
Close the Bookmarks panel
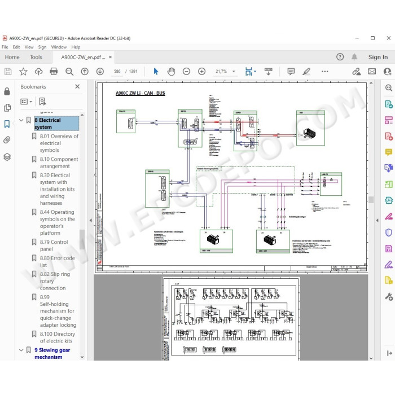click(77, 86)
